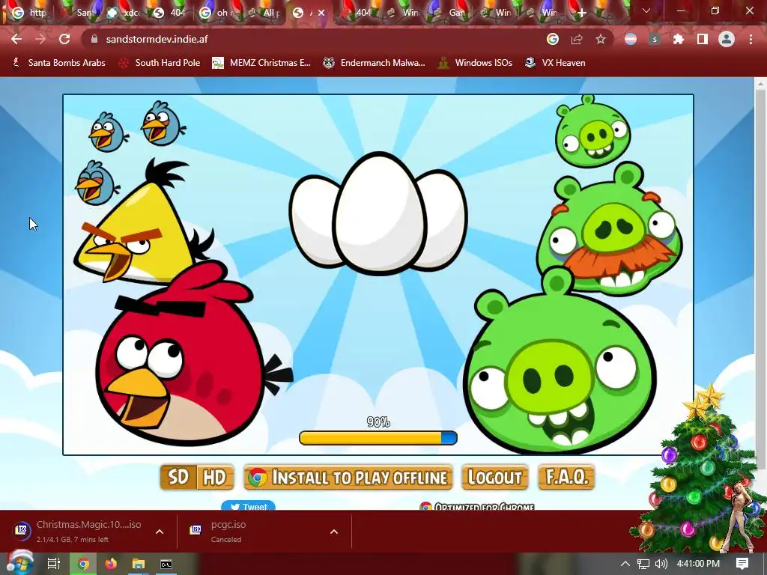Open the Windows ISOs bookmark
Screen dimensions: 767x575
[476, 63]
